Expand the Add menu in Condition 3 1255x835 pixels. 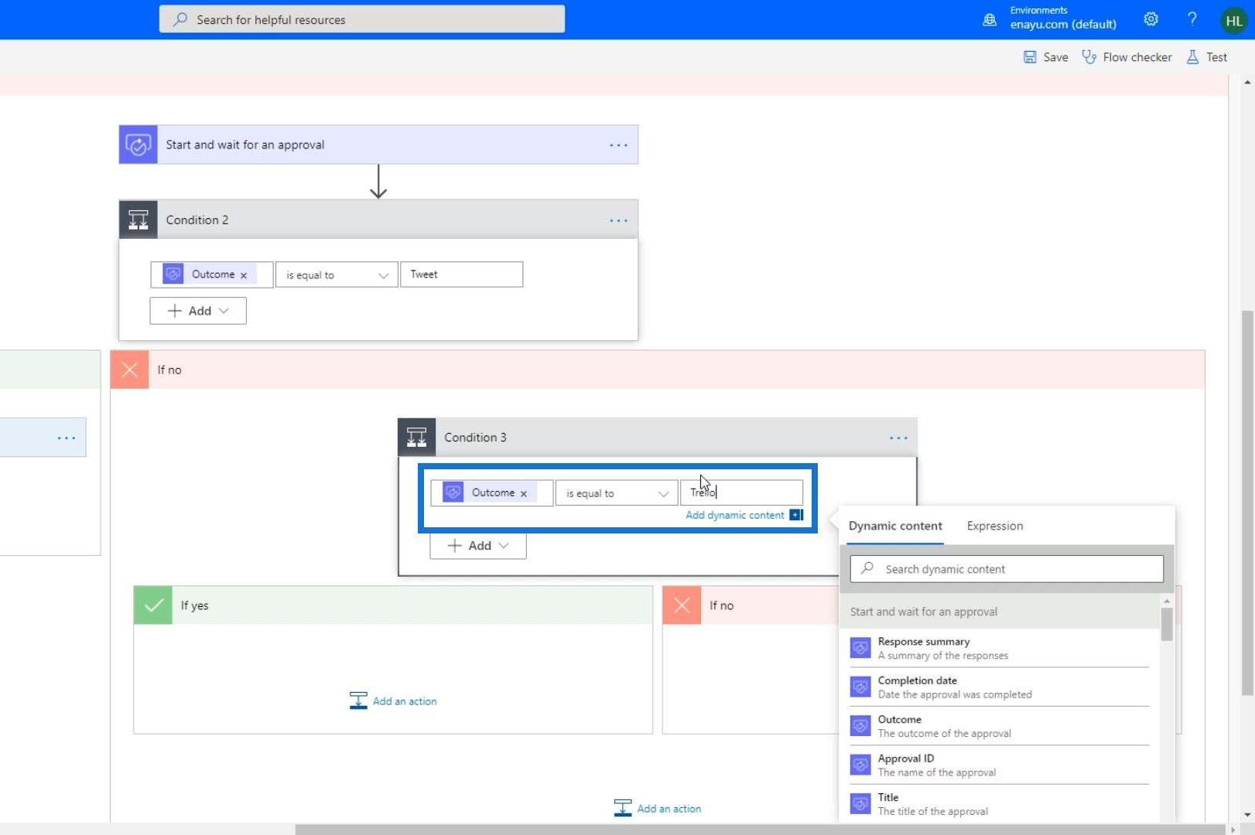click(478, 546)
